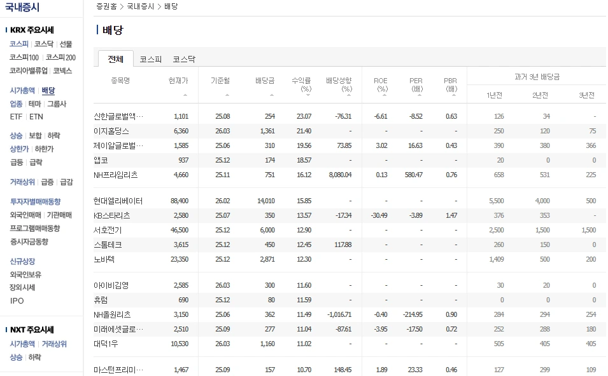Open 보합 sidebar link

tap(35, 135)
